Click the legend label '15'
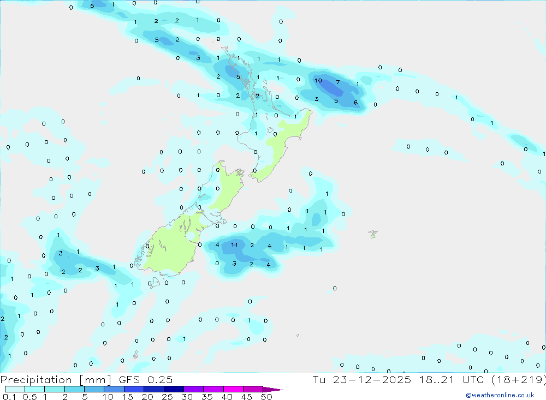This screenshot has width=546, height=400. [x=127, y=397]
